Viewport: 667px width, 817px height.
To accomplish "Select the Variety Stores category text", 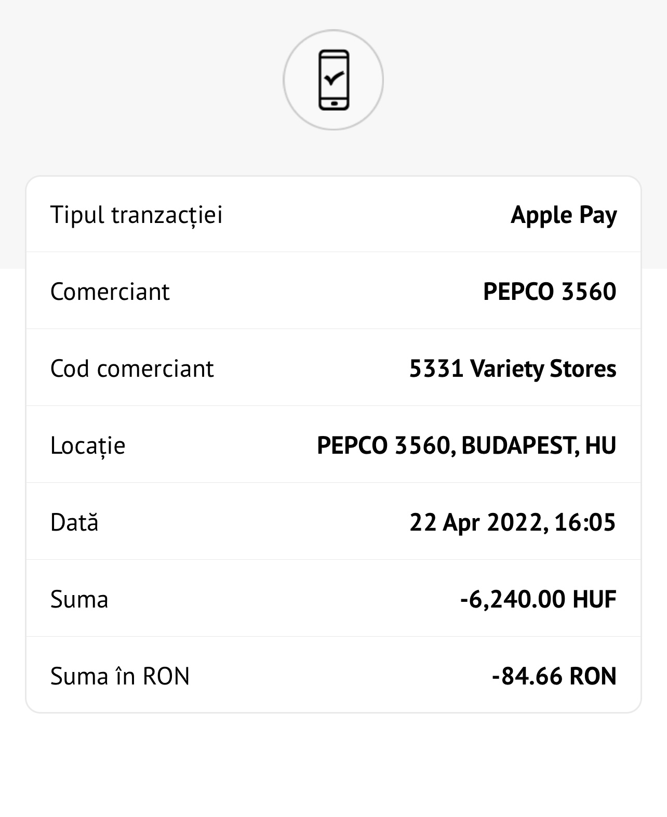I will (x=543, y=368).
